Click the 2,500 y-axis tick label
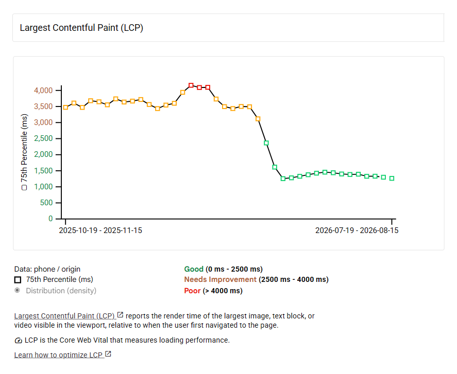This screenshot has height=374, width=457. (x=43, y=138)
